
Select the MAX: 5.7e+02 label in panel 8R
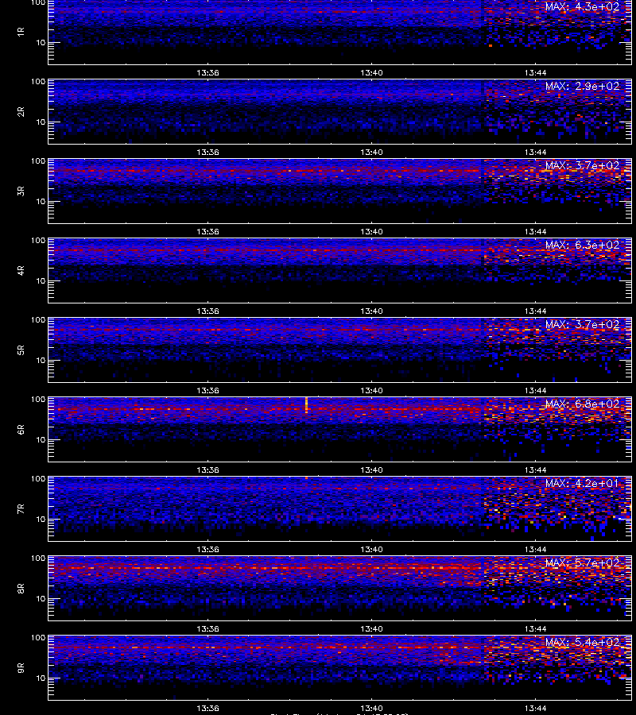pos(582,562)
